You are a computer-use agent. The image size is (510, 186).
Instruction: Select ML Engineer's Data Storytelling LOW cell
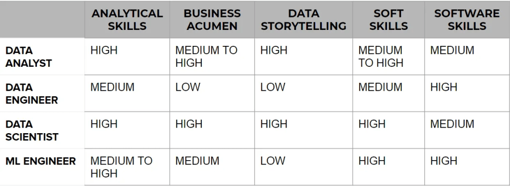tap(303, 167)
